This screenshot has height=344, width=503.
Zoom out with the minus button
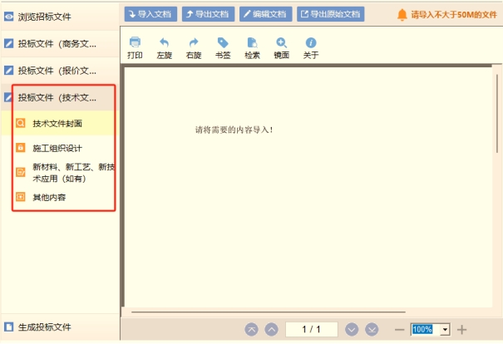(399, 330)
